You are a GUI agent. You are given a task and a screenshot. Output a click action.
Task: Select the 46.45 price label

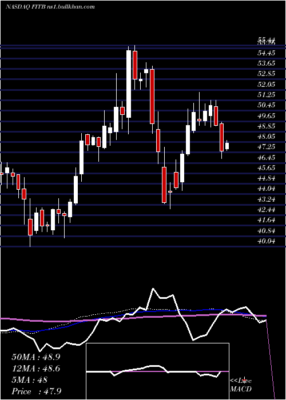point(267,157)
